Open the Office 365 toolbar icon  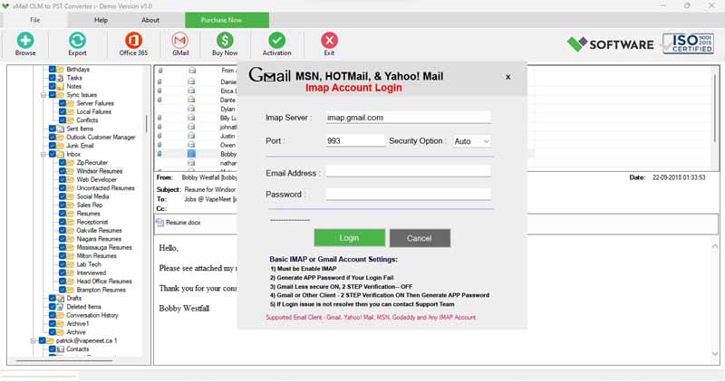pos(133,41)
